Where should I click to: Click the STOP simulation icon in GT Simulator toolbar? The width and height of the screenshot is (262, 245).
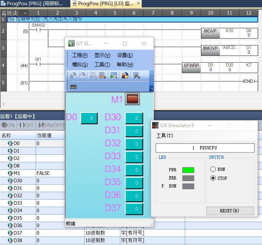[x=103, y=76]
